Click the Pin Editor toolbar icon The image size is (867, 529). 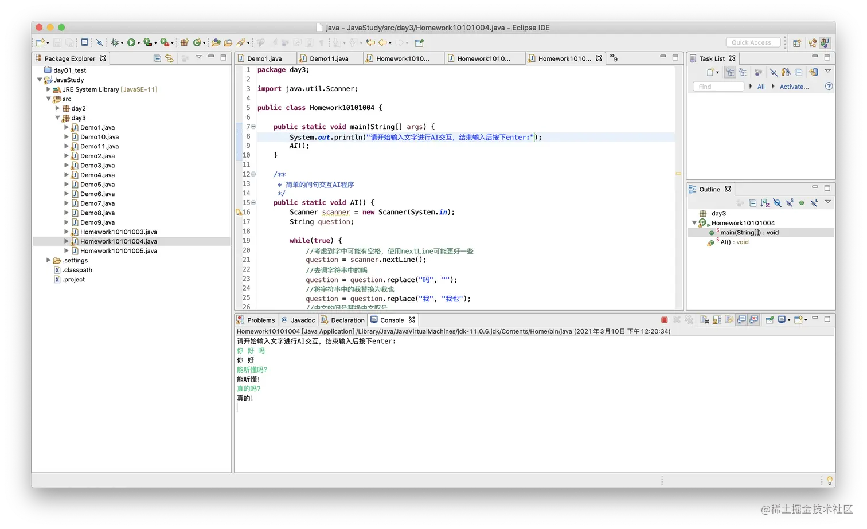coord(419,42)
